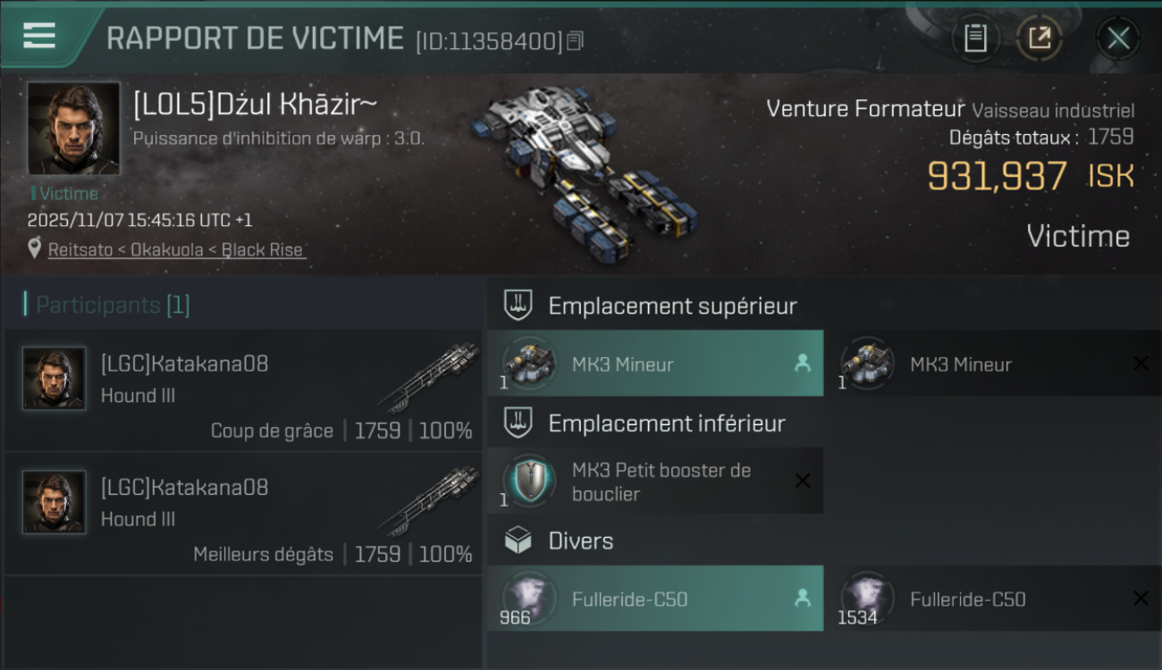Select the highlighted MK3 Mineur module
Image resolution: width=1162 pixels, height=670 pixels.
(x=655, y=364)
